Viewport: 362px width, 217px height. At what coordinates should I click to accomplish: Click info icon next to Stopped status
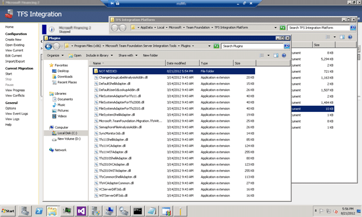pyautogui.click(x=51, y=29)
